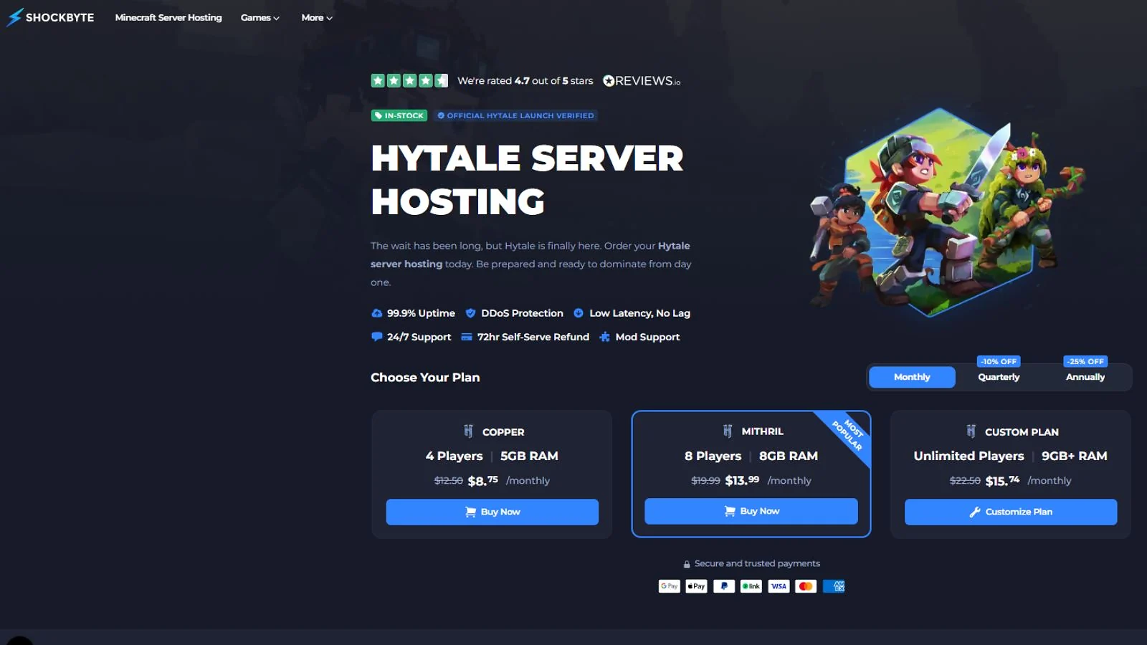
Task: Click the '8 Players' text
Action: pos(713,456)
